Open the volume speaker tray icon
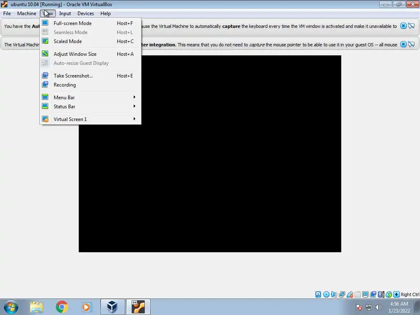Screen dimensions: 420x315 378,307
